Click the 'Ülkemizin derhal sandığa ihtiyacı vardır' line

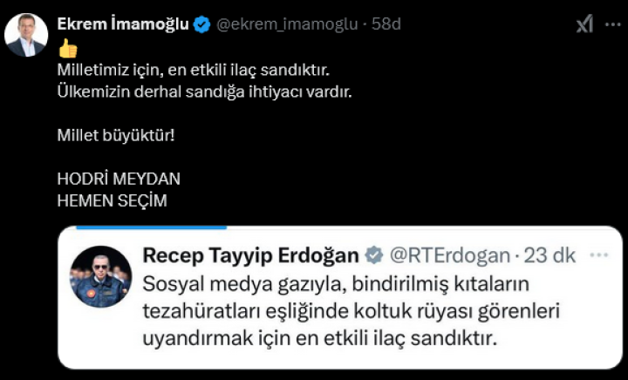pos(204,92)
